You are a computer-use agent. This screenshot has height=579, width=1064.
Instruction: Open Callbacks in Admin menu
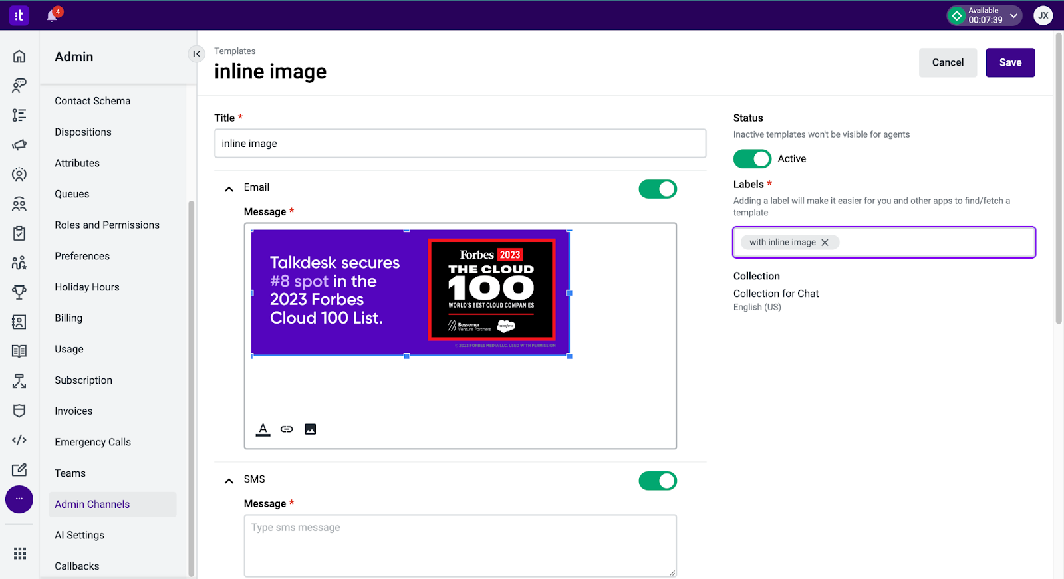pos(77,566)
